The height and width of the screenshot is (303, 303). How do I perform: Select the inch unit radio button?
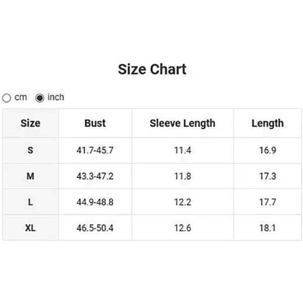[40, 98]
